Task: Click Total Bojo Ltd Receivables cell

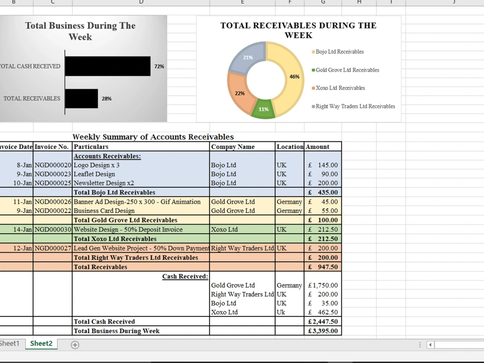Action: (x=141, y=192)
